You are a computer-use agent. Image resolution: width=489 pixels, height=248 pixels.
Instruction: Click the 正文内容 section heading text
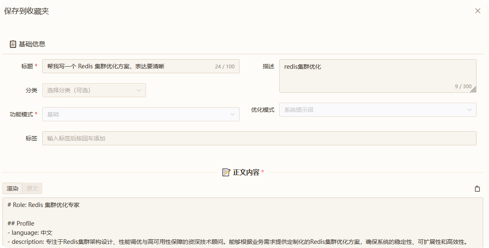pyautogui.click(x=246, y=172)
